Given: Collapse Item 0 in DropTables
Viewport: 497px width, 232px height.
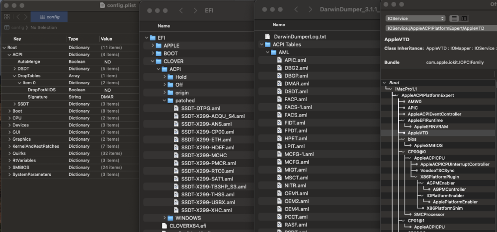Looking at the screenshot, I should point(20,83).
